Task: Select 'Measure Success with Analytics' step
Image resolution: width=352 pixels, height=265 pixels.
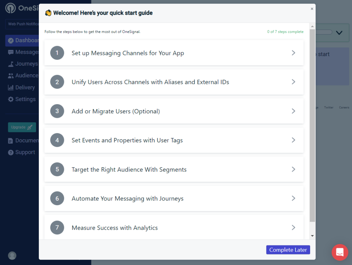Action: (174, 227)
